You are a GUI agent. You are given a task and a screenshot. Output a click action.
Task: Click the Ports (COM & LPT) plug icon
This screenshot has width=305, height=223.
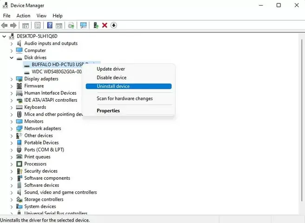[19, 150]
